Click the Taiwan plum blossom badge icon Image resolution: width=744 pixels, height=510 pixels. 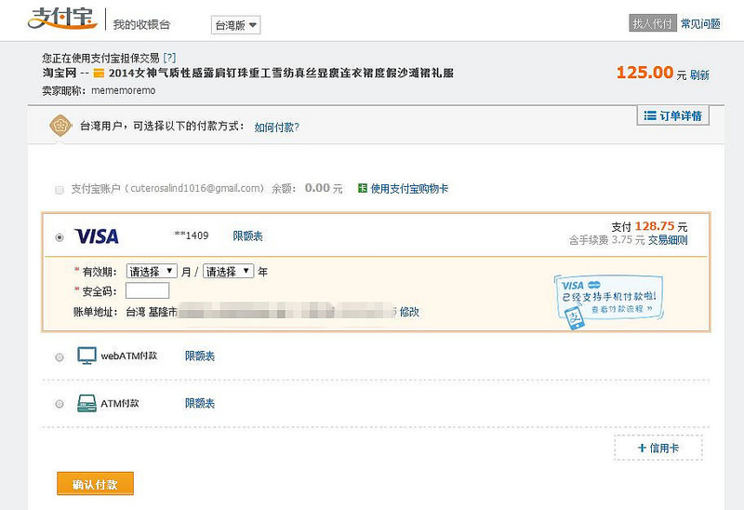click(60, 126)
